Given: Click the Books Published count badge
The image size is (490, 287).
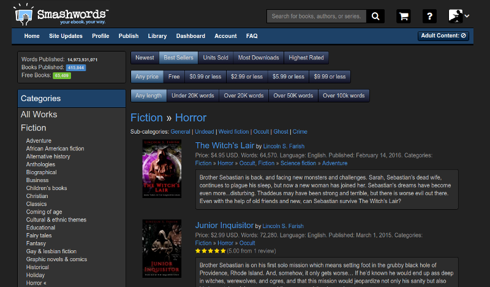Looking at the screenshot, I should [x=76, y=67].
